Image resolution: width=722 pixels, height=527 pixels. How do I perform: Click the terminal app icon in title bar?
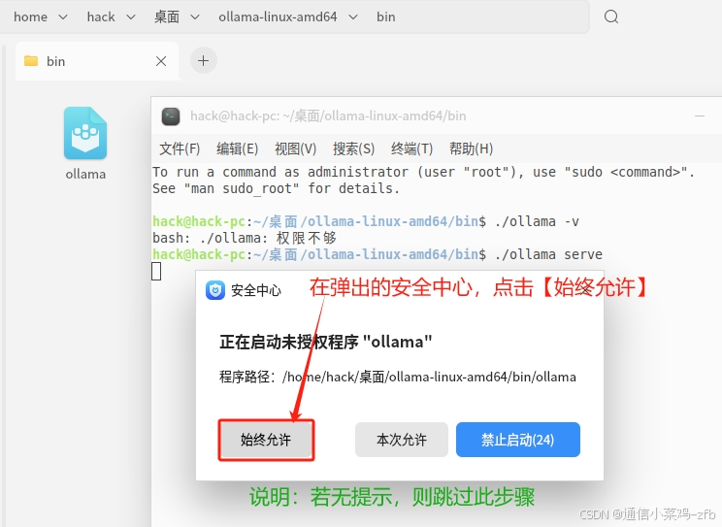pyautogui.click(x=171, y=116)
